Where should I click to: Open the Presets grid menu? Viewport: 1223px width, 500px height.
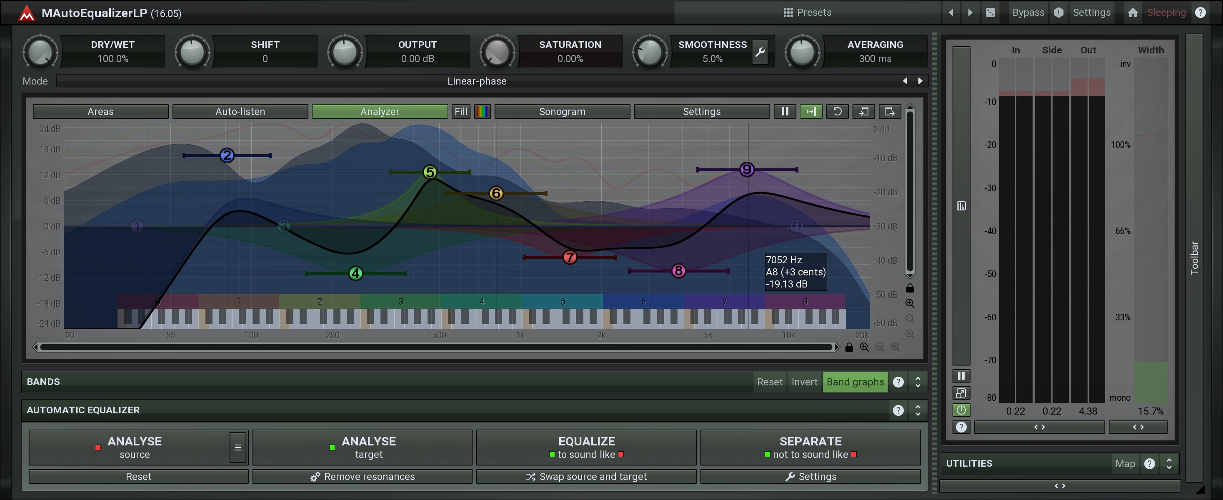pyautogui.click(x=788, y=12)
